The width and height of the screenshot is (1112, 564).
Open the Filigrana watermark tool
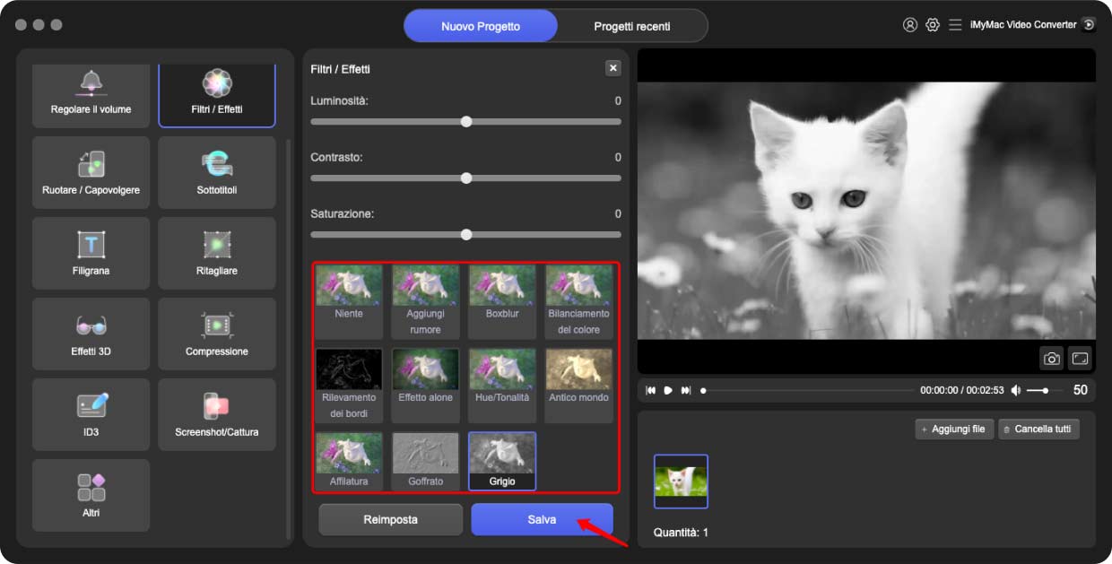(91, 253)
